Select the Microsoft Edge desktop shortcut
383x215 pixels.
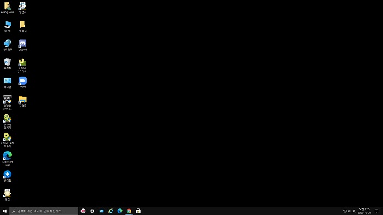7,159
